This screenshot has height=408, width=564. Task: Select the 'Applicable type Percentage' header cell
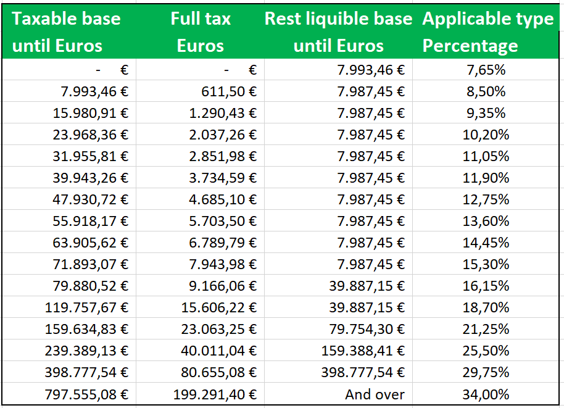pyautogui.click(x=486, y=31)
